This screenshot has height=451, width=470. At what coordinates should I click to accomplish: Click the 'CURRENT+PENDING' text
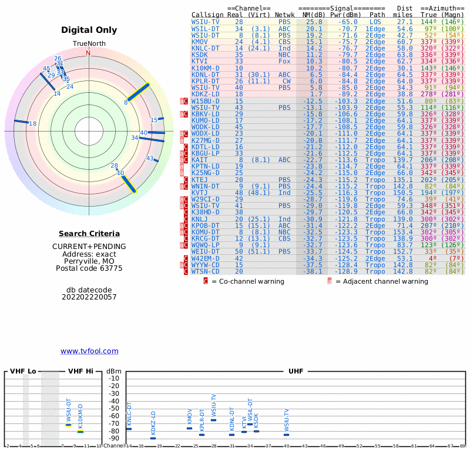point(89,246)
